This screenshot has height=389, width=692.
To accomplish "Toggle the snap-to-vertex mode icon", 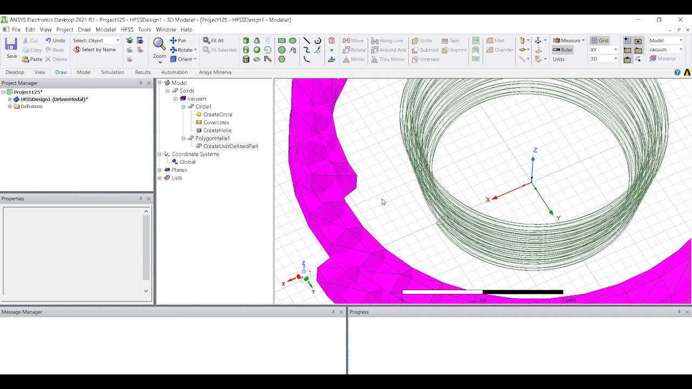I will point(627,50).
